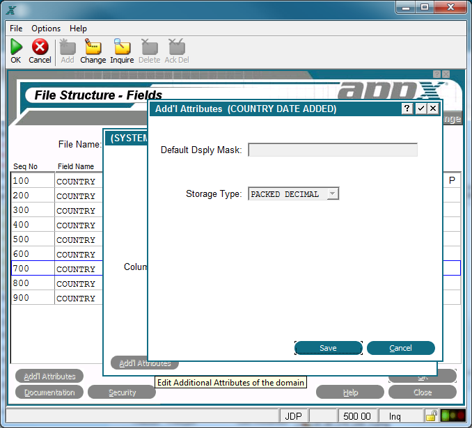Click the Seq No column header
472x428 pixels.
coord(25,166)
